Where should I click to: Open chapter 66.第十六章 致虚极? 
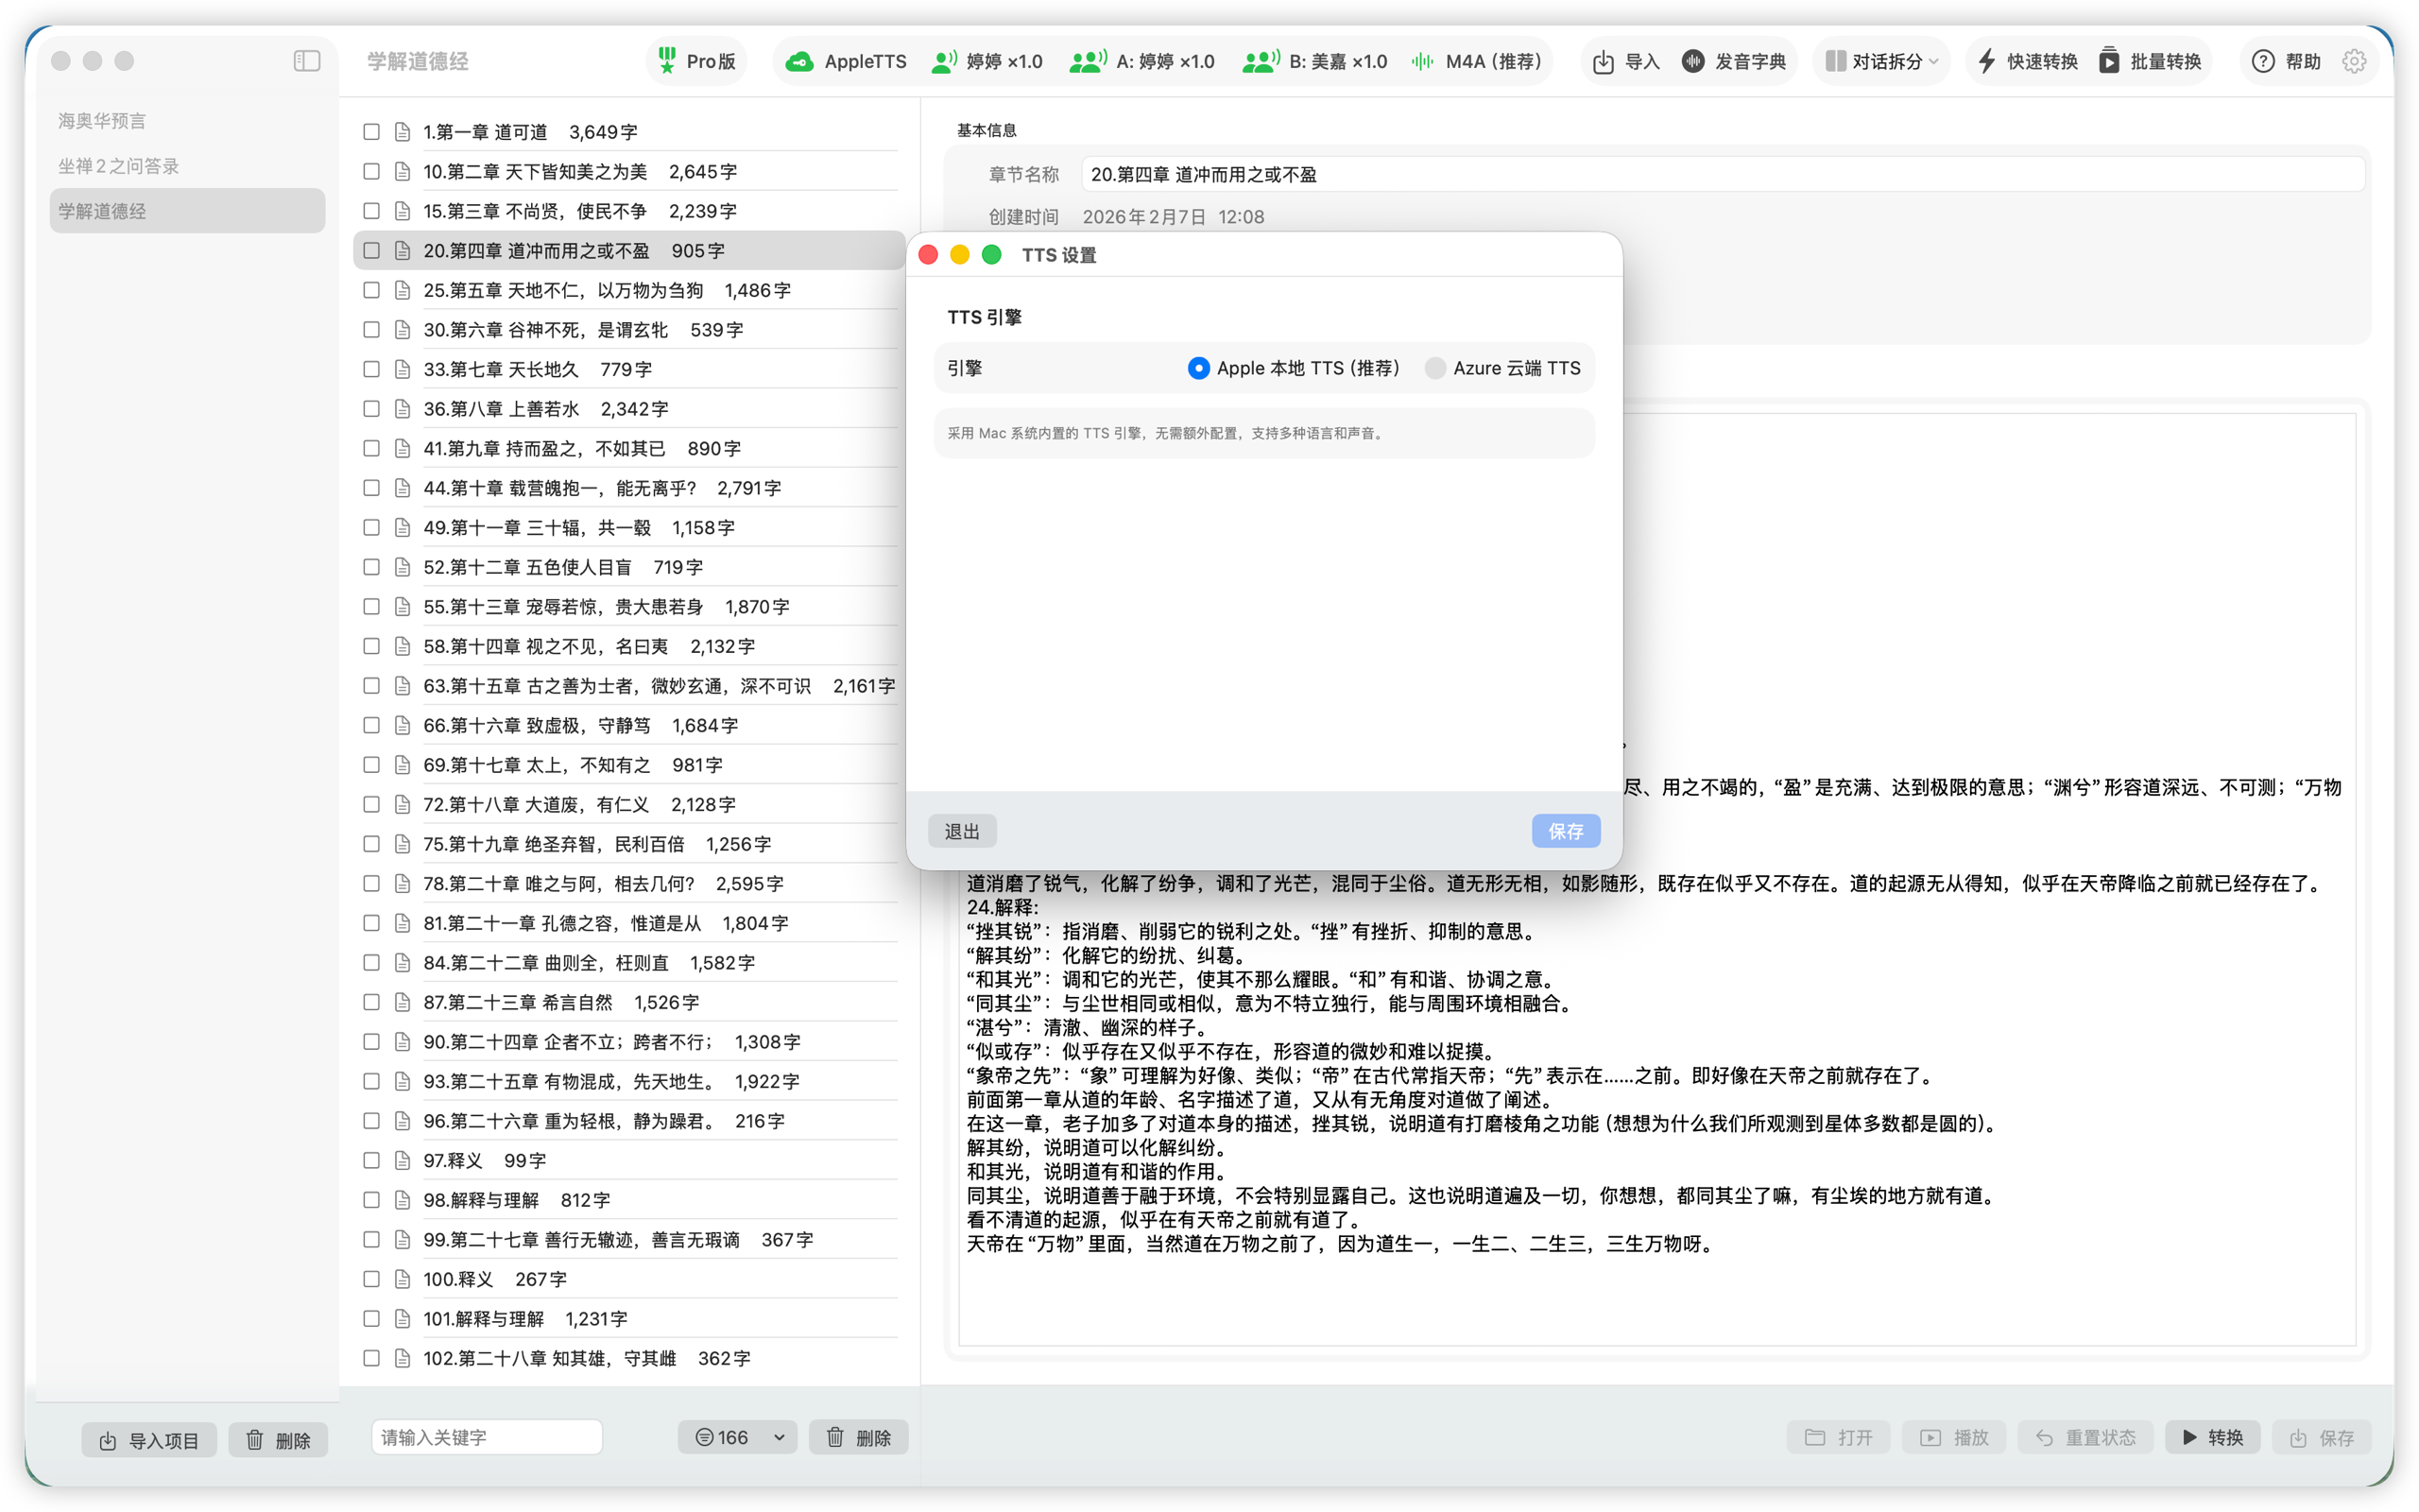coord(629,725)
